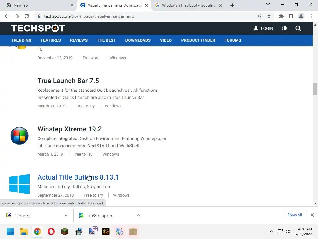Expand options chevron for nexus.zip
This screenshot has width=318, height=239.
[x=66, y=215]
